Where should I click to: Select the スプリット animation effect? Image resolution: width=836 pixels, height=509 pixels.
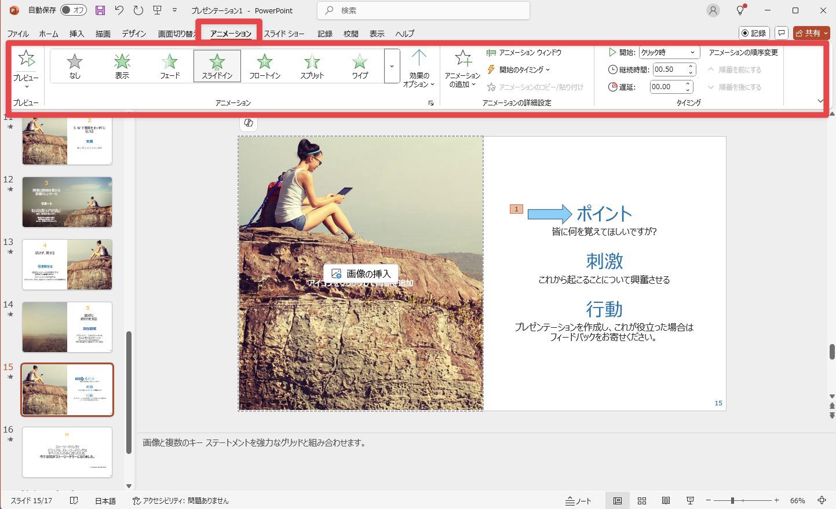pos(312,66)
